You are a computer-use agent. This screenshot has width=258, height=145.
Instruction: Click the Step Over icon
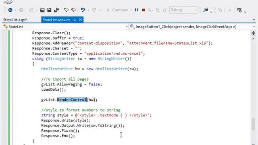tap(158, 10)
